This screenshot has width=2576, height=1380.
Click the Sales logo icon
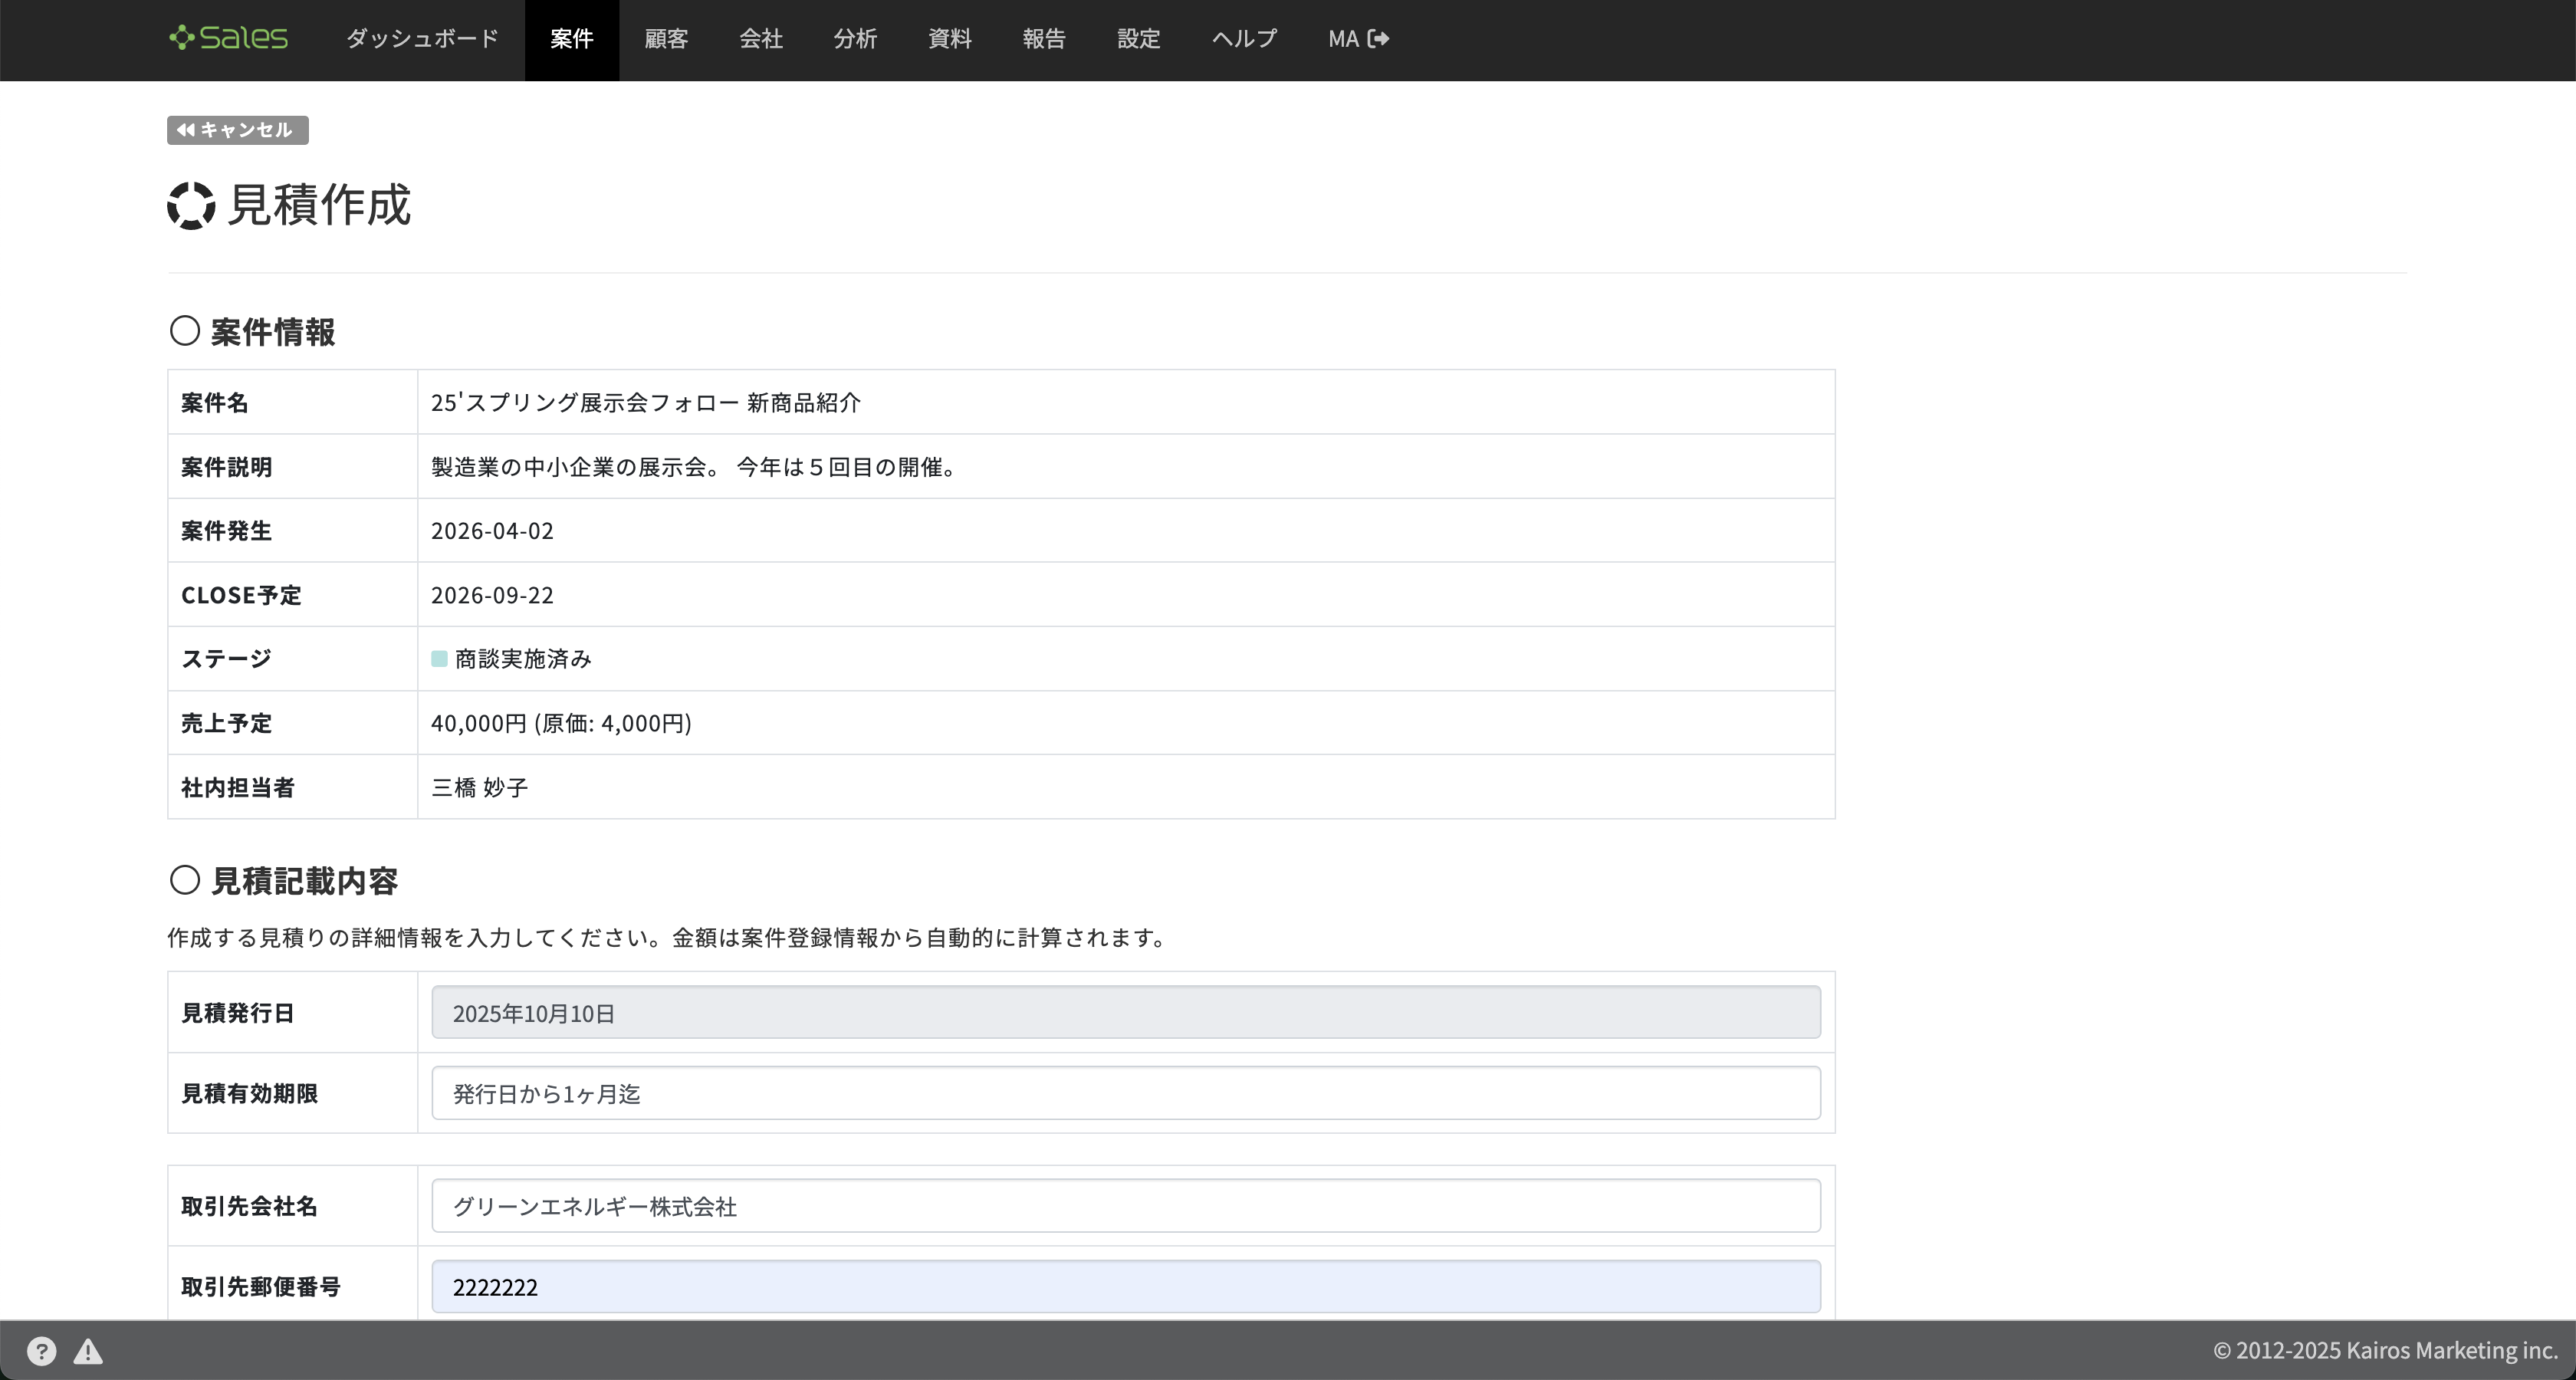pyautogui.click(x=181, y=38)
